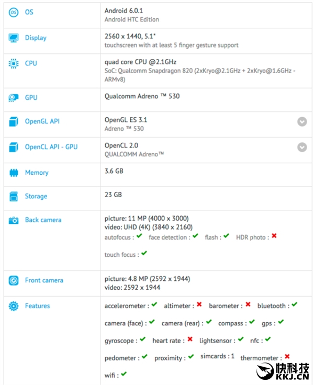The height and width of the screenshot is (385, 314).
Task: Click the Memory chip icon
Action: pos(14,173)
